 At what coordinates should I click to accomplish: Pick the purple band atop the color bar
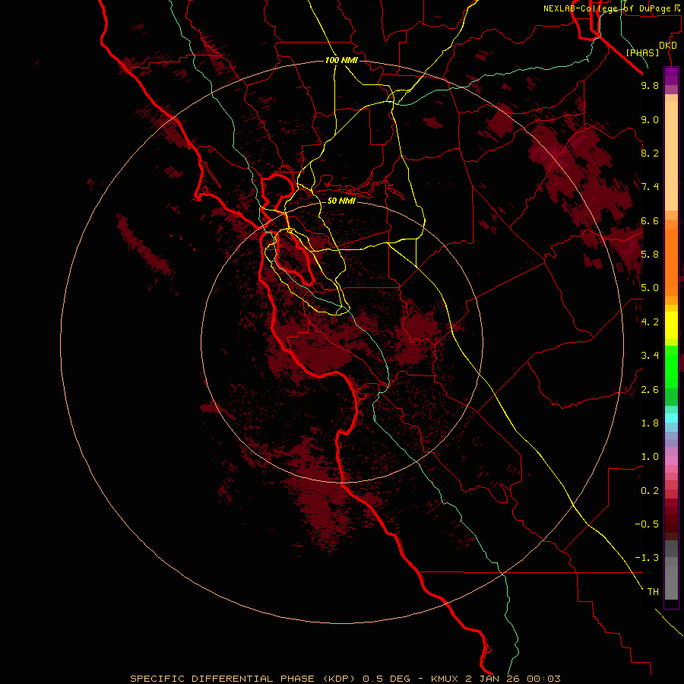coord(671,76)
